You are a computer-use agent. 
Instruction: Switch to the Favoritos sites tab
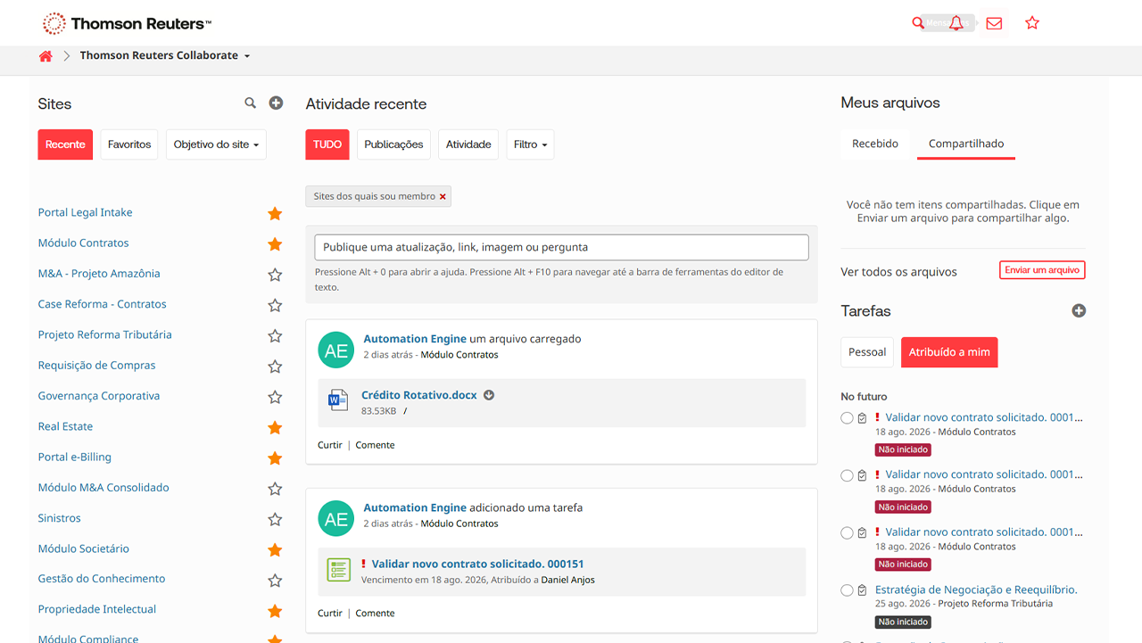(129, 144)
